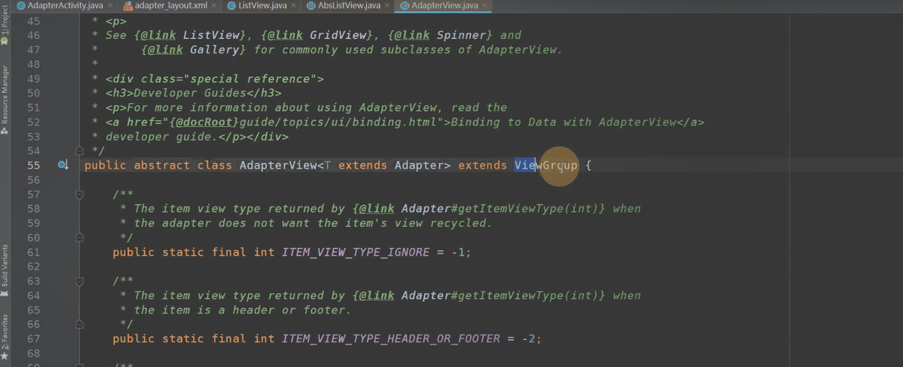The image size is (903, 367).
Task: Close the ListView.java tab
Action: 293,6
